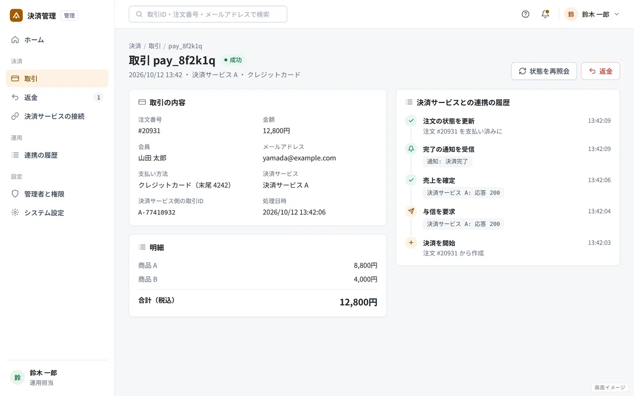Click member name 山田 太郎
The image size is (634, 396).
point(153,158)
